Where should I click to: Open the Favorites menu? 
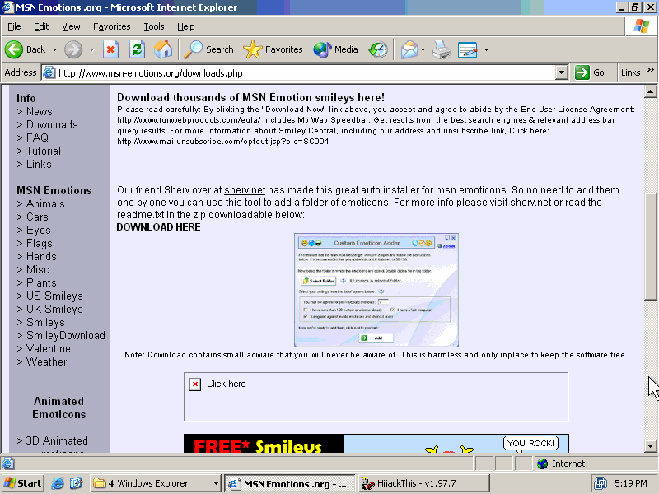tap(112, 26)
